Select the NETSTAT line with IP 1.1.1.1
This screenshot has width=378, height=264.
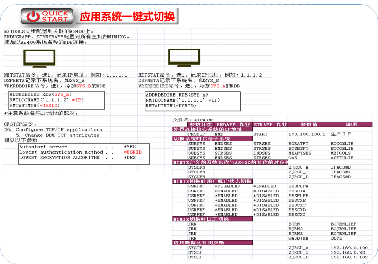click(x=65, y=75)
